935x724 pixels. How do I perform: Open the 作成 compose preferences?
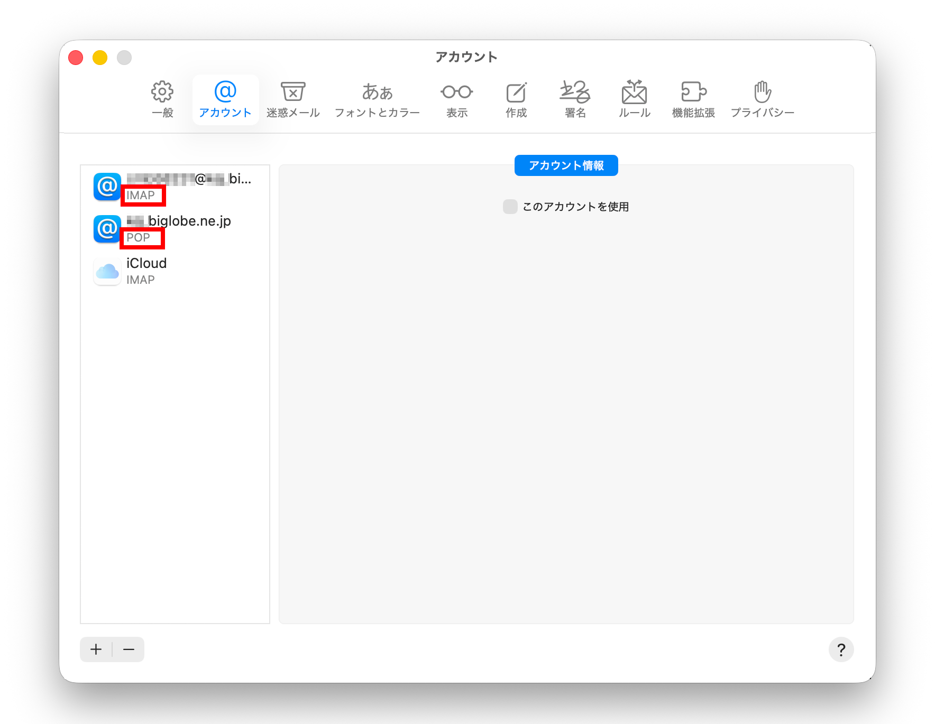pyautogui.click(x=516, y=100)
